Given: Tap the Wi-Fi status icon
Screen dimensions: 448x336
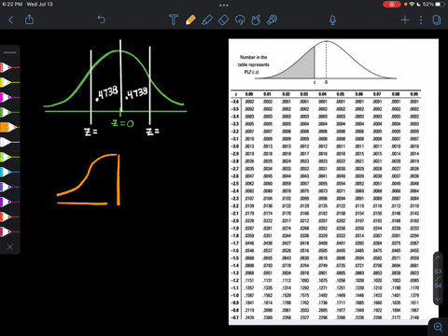Looking at the screenshot, I should [x=412, y=5].
